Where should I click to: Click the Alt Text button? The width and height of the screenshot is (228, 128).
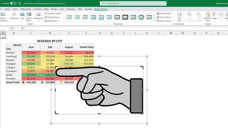click(x=179, y=17)
